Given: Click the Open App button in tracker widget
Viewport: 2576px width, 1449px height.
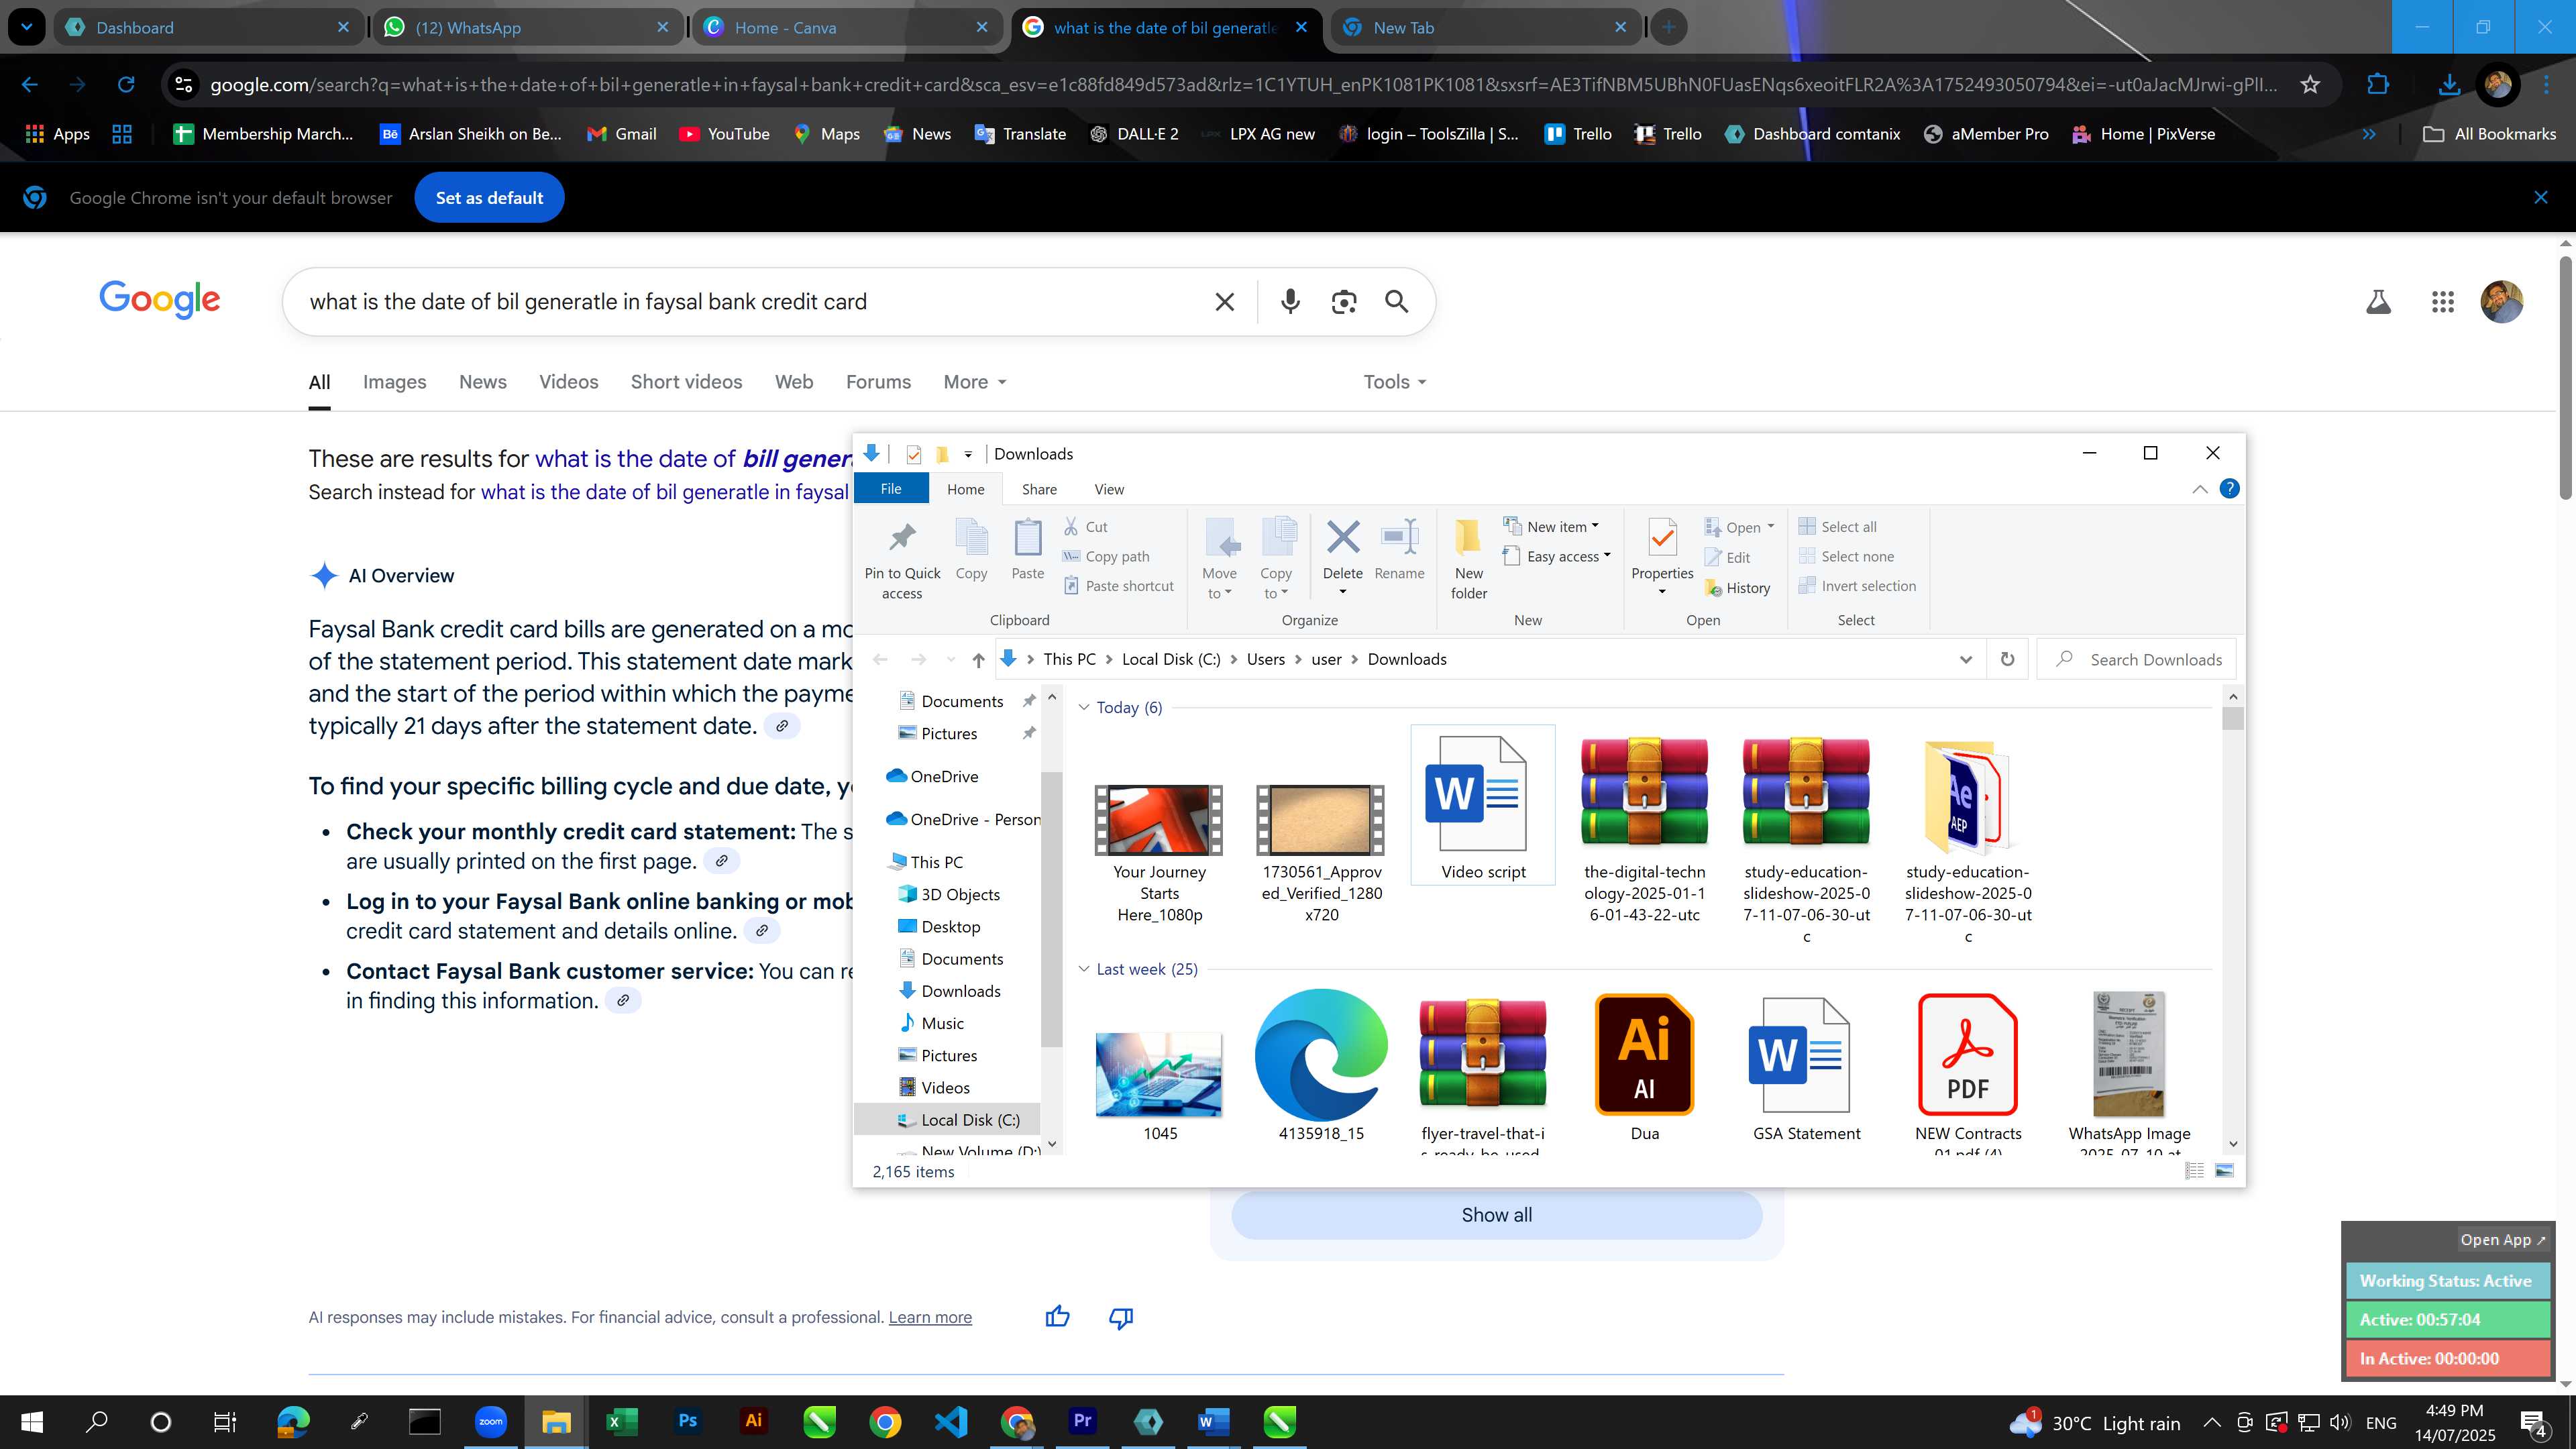Looking at the screenshot, I should [x=2503, y=1239].
